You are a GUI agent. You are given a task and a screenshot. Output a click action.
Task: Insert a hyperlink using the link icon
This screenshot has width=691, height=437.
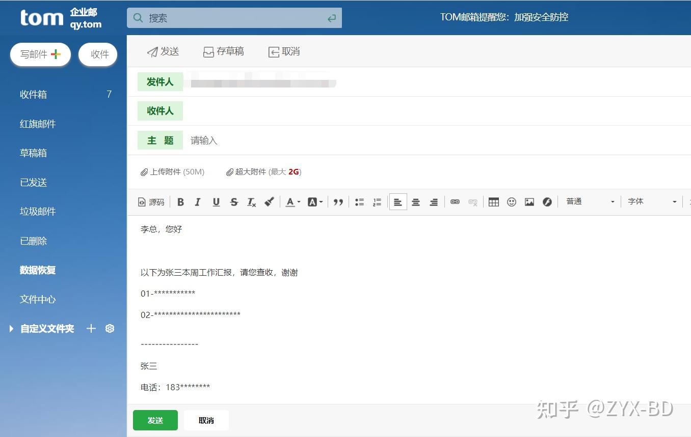tap(455, 201)
